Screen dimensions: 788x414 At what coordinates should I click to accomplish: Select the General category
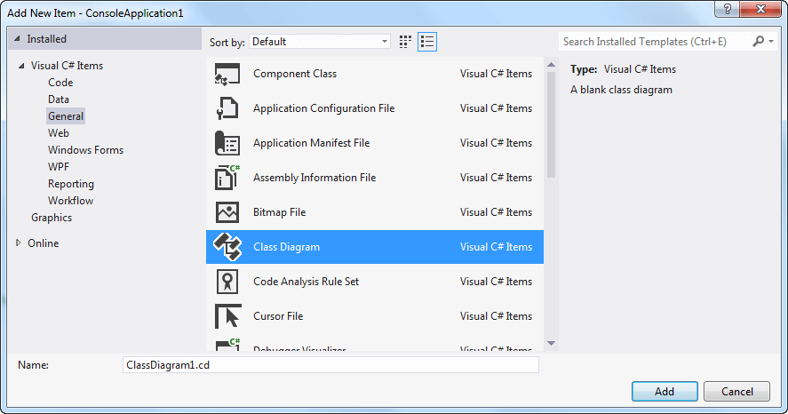click(x=66, y=116)
